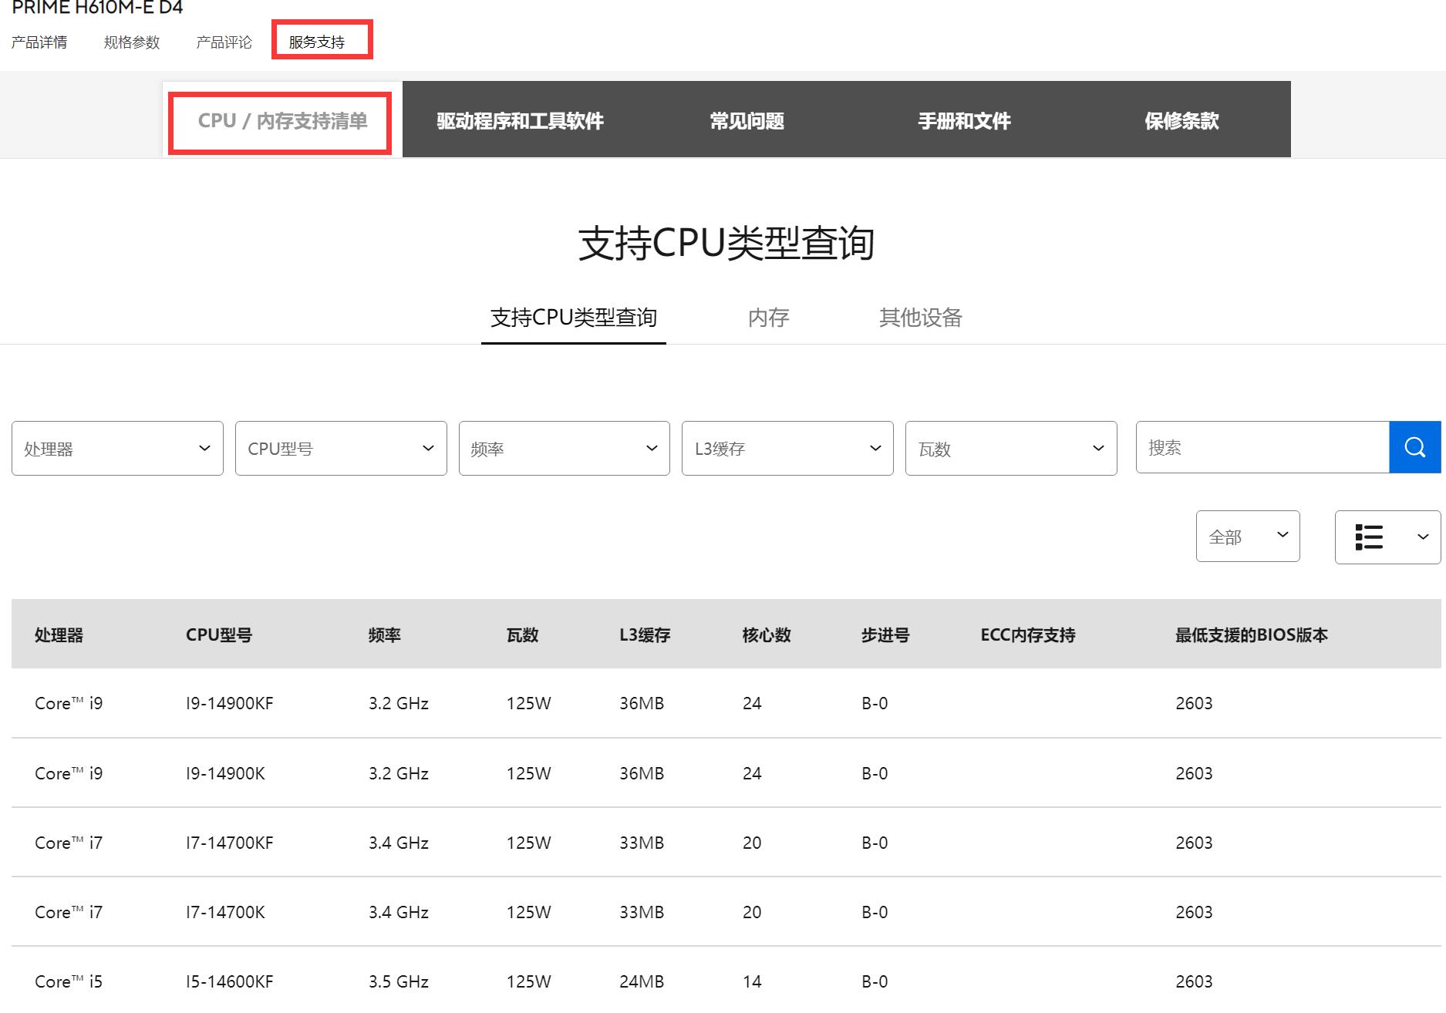The image size is (1446, 1013).
Task: Expand the L3缓存 dropdown
Action: (787, 448)
